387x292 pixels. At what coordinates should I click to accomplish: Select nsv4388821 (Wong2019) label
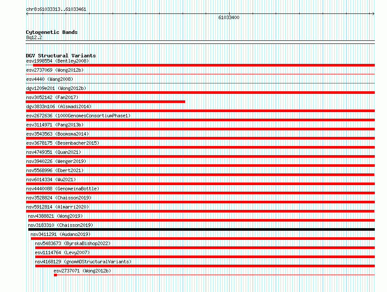click(55, 216)
